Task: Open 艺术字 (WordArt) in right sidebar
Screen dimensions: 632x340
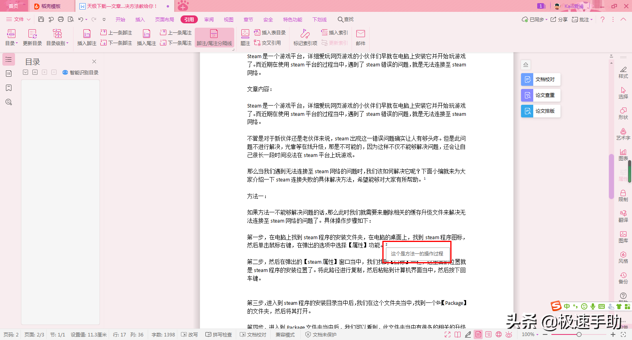Action: pyautogui.click(x=623, y=134)
